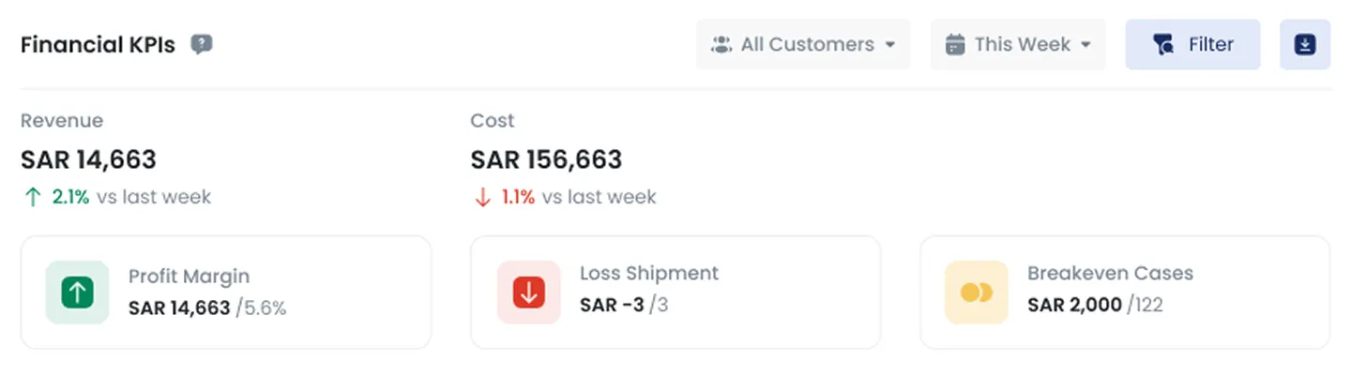Click the customers icon in All Customers
Screen dimensions: 1351x375
pyautogui.click(x=721, y=44)
